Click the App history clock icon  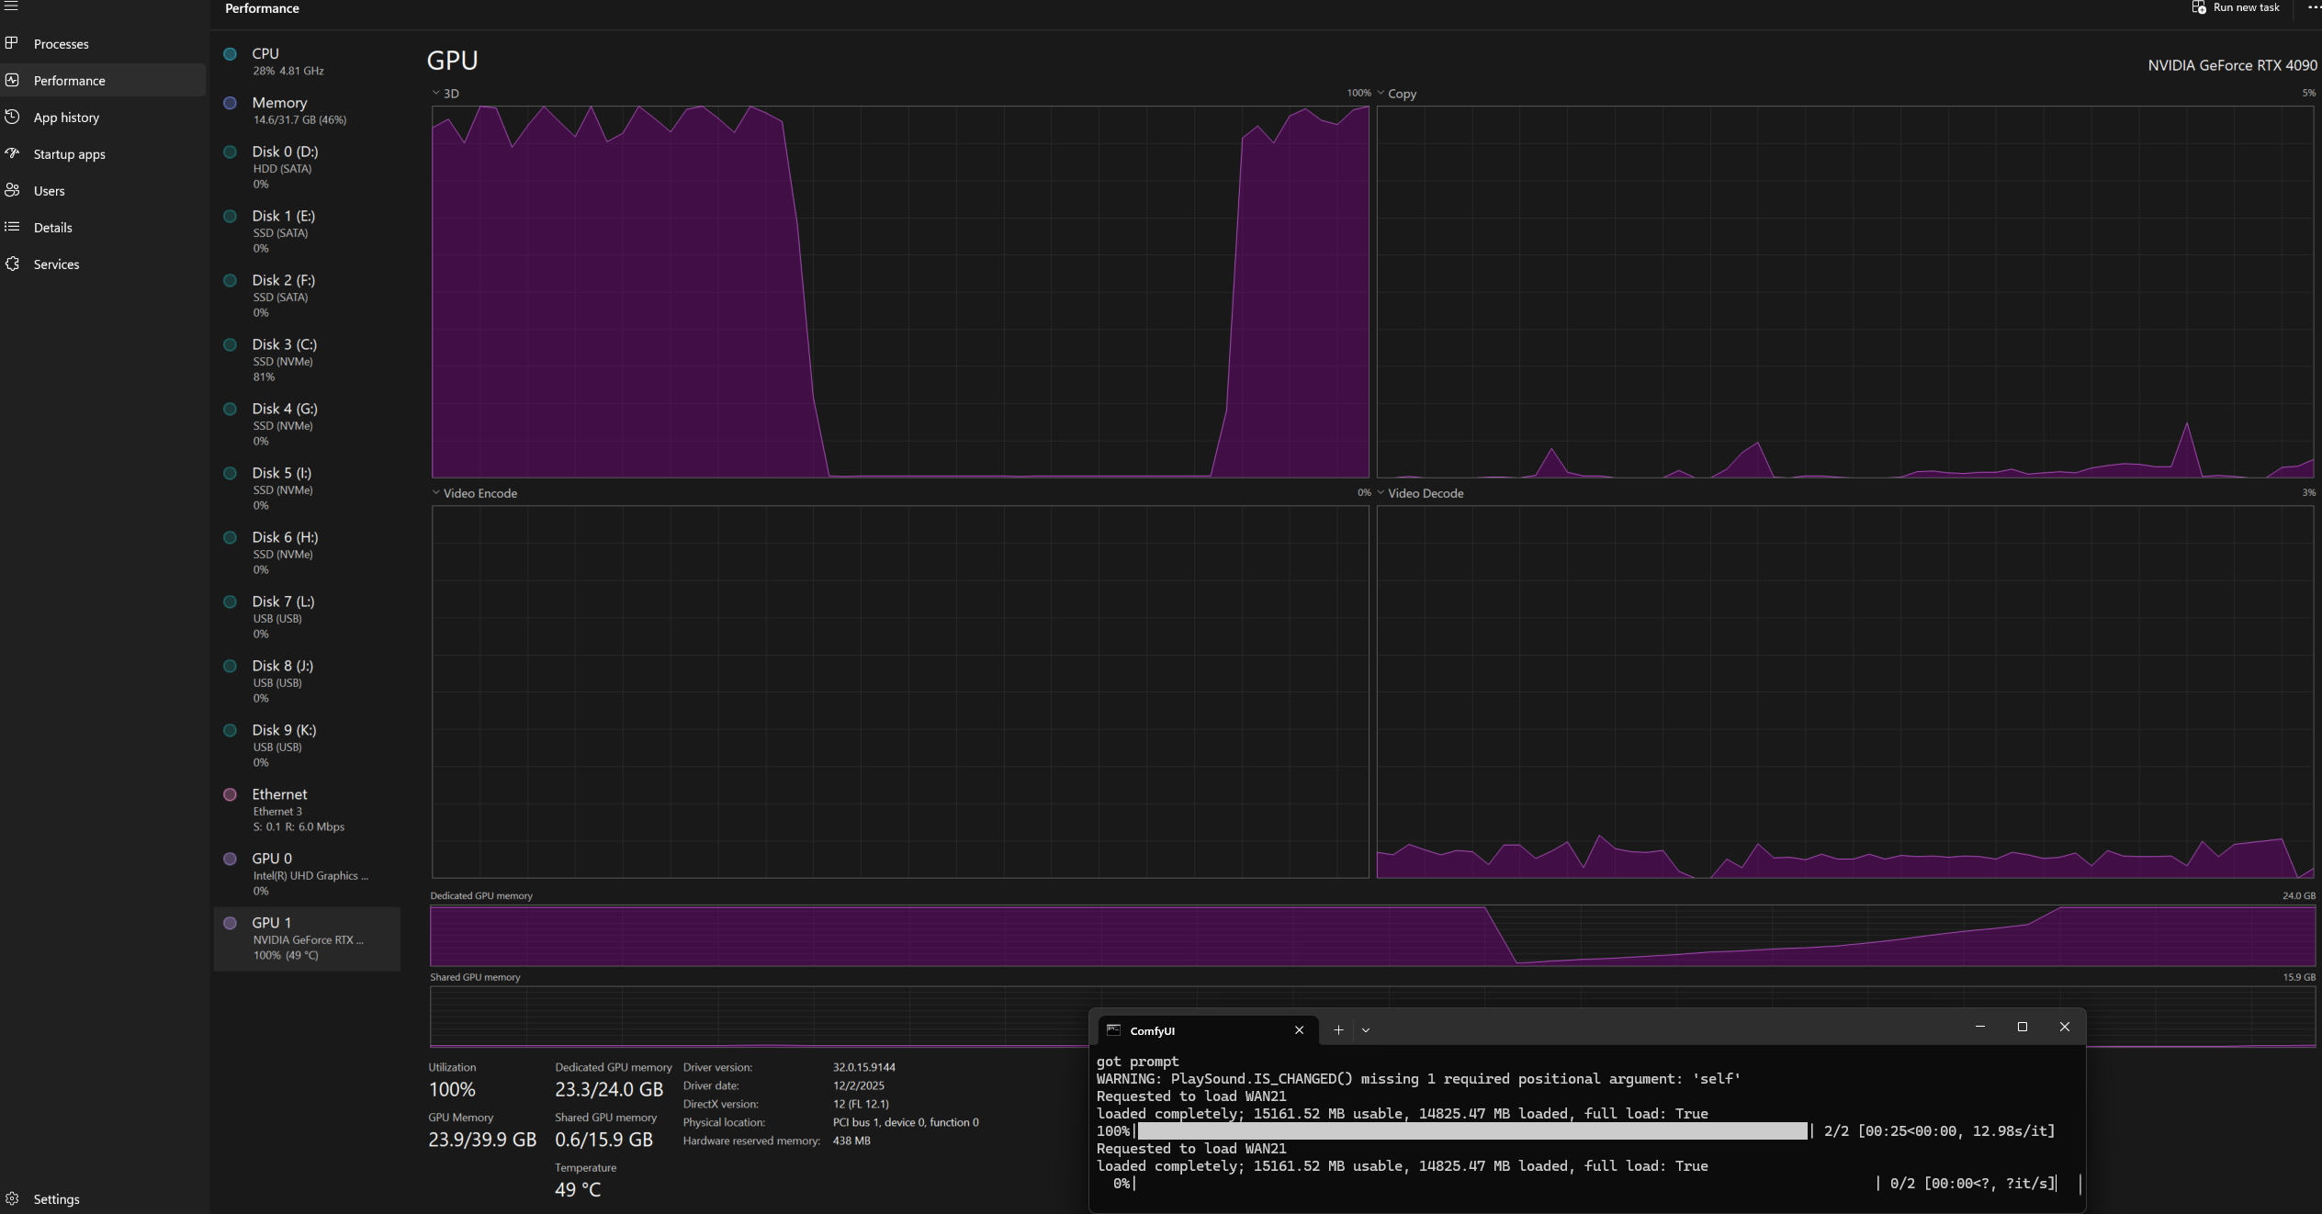[12, 117]
